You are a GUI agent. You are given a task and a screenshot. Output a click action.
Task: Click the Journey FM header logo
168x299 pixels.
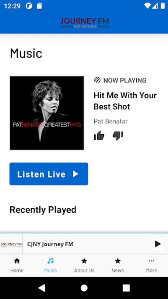coord(85,23)
